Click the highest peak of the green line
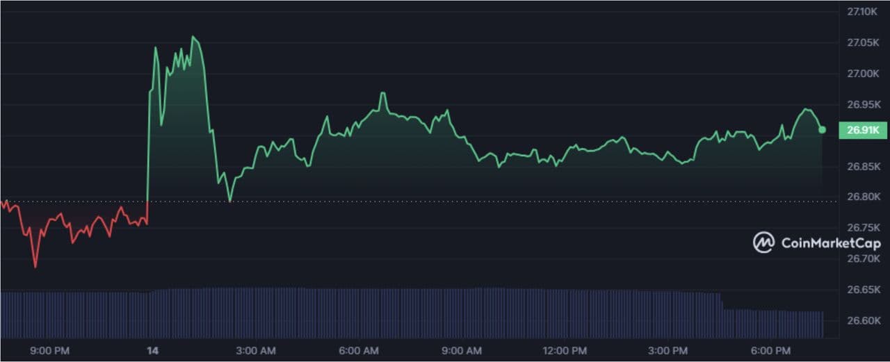This screenshot has height=362, width=890. point(193,38)
